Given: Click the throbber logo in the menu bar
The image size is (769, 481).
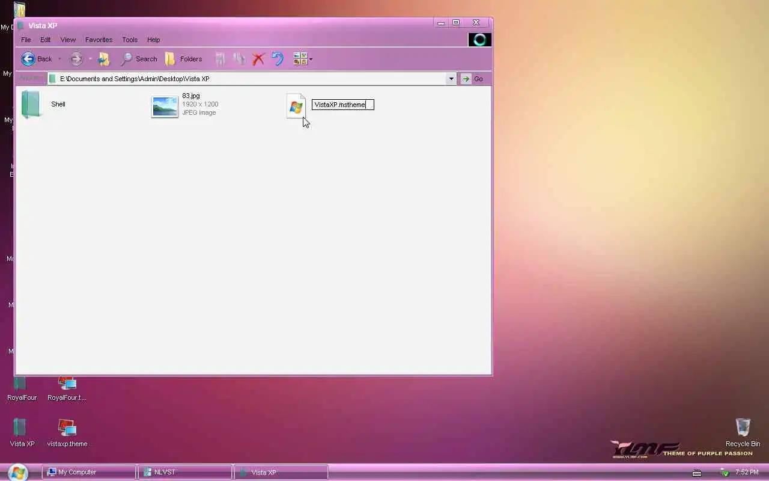Looking at the screenshot, I should click(x=479, y=40).
